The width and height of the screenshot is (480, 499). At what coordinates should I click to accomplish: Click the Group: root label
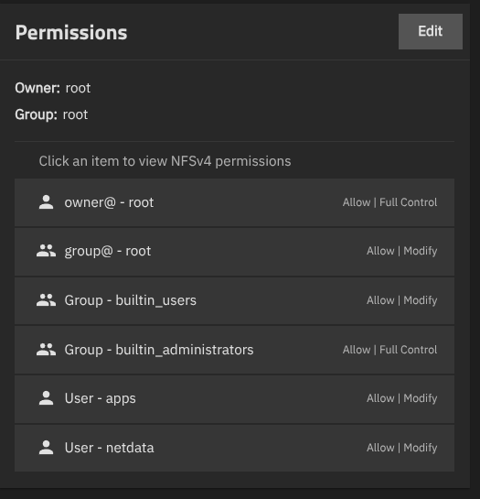[x=51, y=114]
